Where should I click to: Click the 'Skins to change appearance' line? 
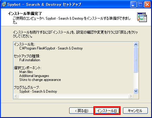[x=40, y=80]
